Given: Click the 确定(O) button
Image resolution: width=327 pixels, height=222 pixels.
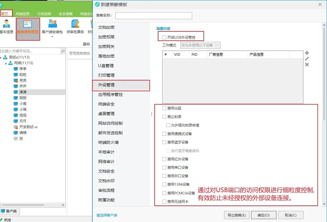Looking at the screenshot, I should [x=264, y=215].
